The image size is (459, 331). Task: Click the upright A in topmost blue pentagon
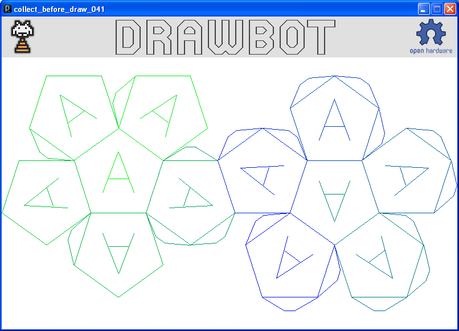click(334, 121)
